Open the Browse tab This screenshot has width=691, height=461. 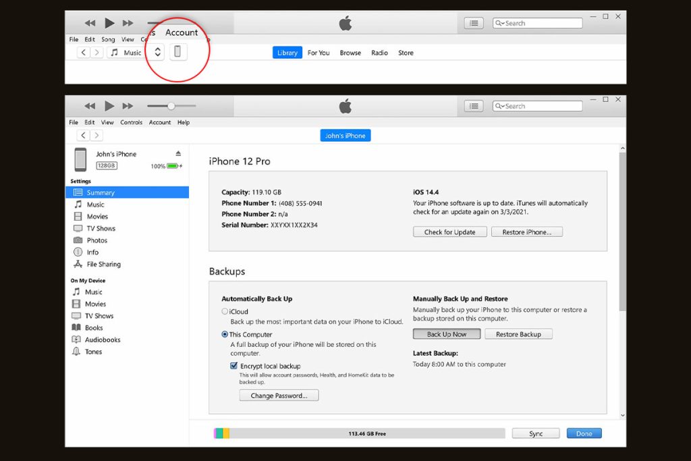(350, 53)
